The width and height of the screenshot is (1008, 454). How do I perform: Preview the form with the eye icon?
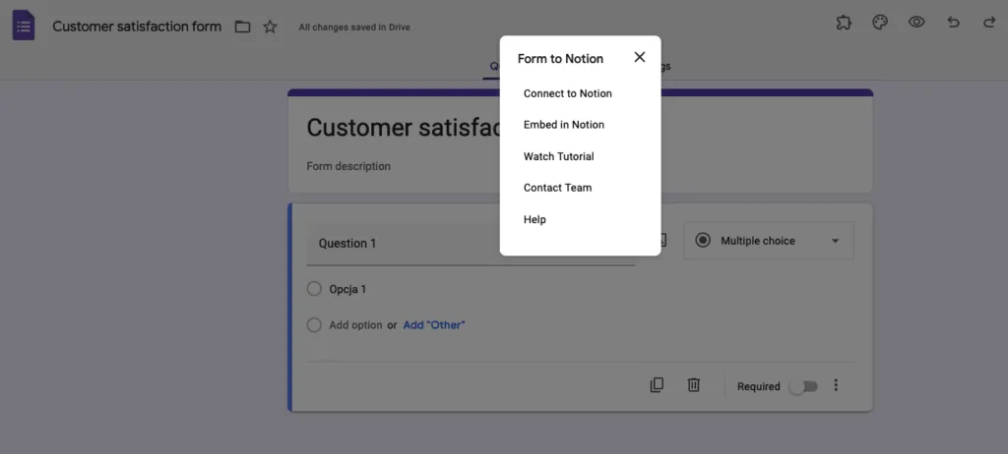916,23
